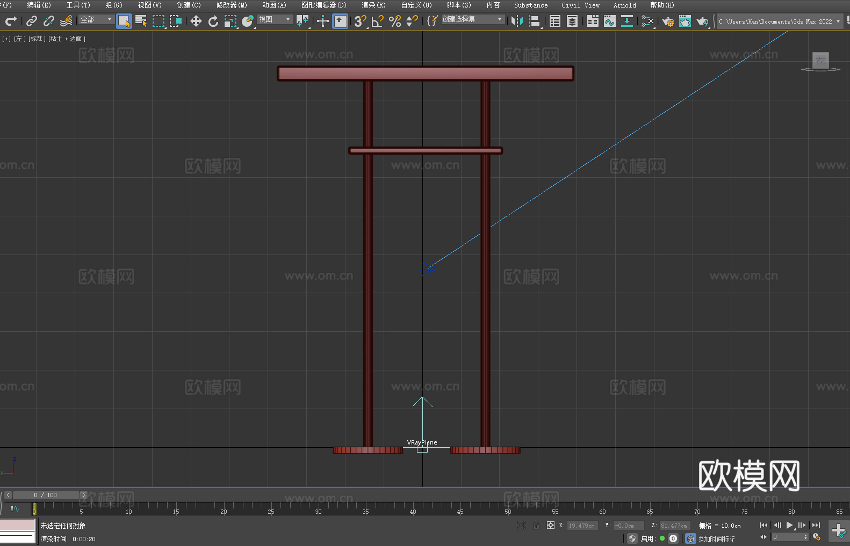Screen dimensions: 850x546
Task: Click the 添加时间标记 button
Action: click(716, 539)
